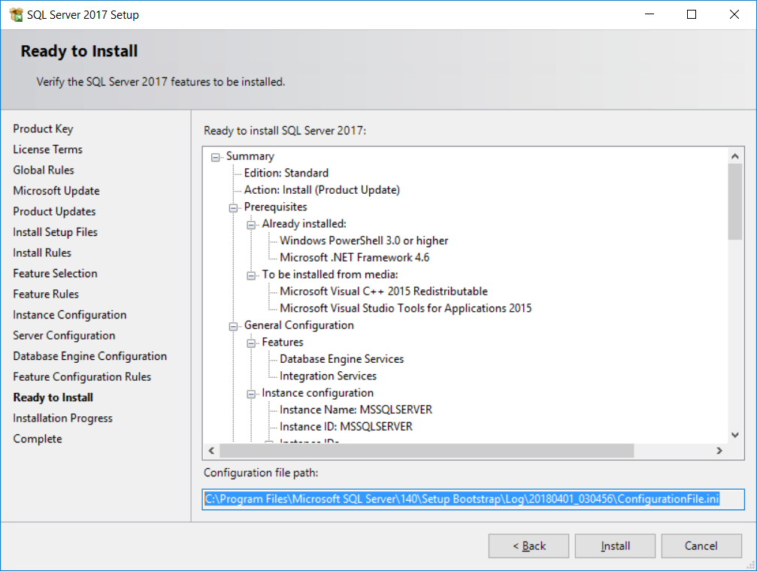The width and height of the screenshot is (757, 571).
Task: Click the scroll left arrow in summary tree
Action: coord(211,451)
